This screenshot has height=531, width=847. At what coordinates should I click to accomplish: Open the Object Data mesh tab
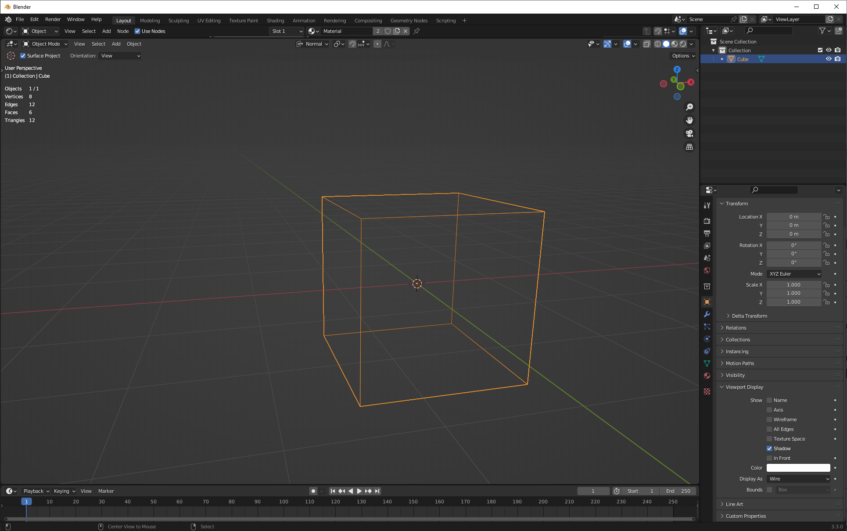click(707, 363)
